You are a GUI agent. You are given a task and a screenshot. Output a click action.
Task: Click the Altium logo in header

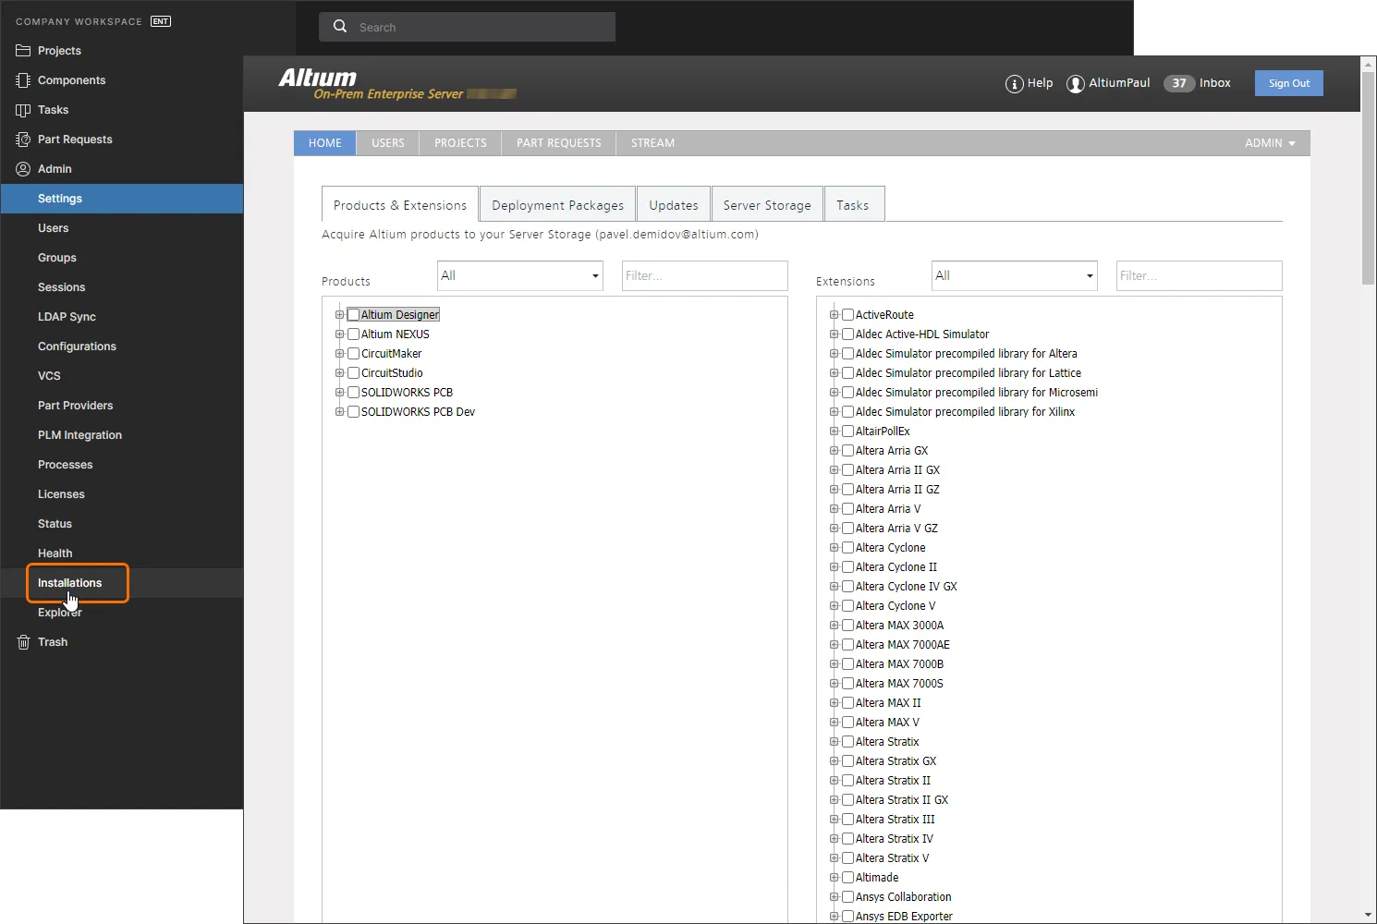click(318, 78)
